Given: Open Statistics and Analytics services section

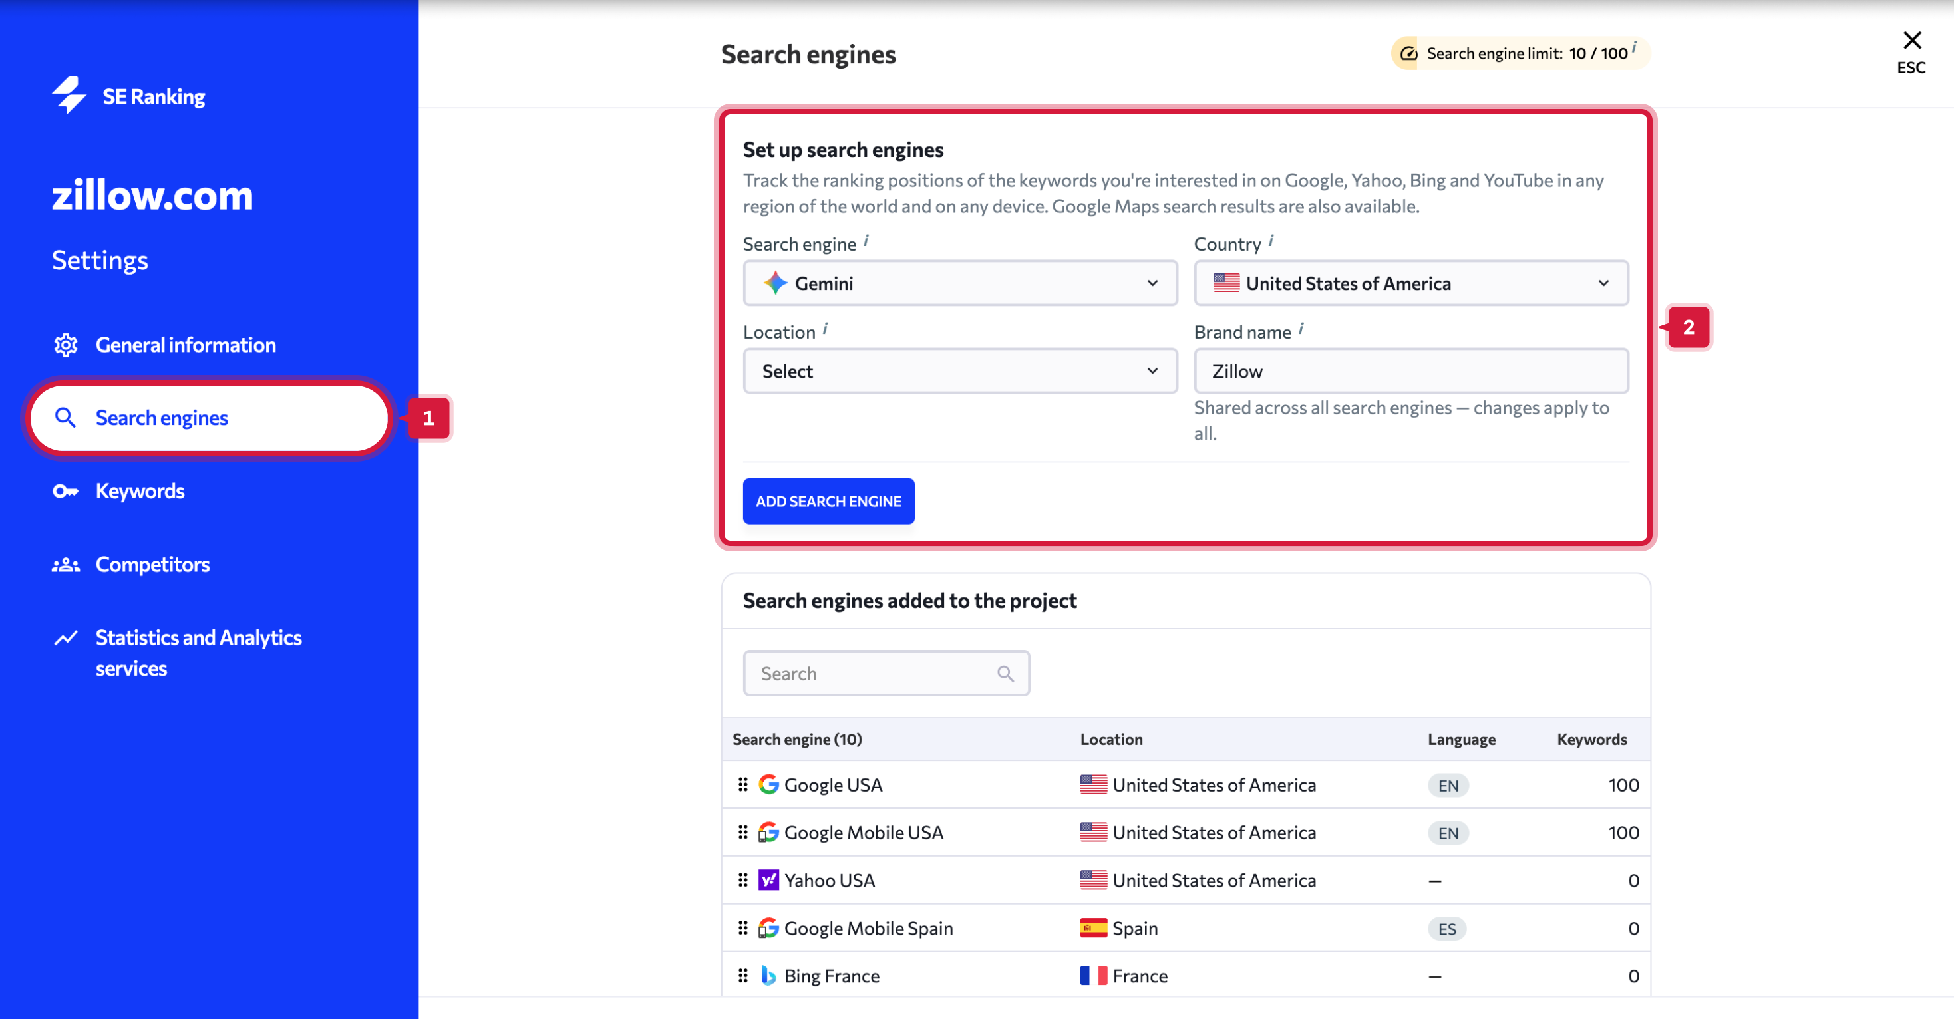Looking at the screenshot, I should coord(198,652).
